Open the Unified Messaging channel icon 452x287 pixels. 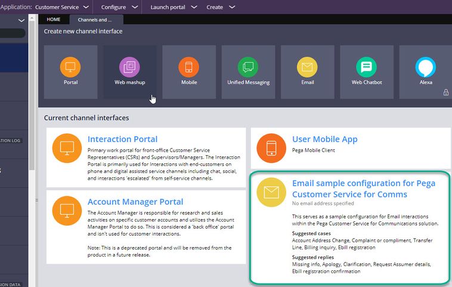tap(248, 67)
